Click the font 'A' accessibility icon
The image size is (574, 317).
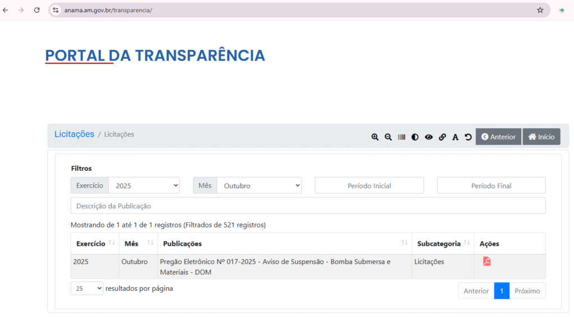(x=455, y=137)
